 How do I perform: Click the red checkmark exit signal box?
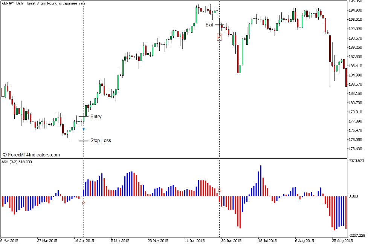[x=220, y=37]
